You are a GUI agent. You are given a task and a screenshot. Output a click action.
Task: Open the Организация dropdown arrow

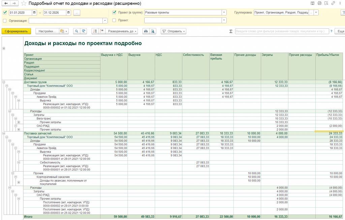105,21
